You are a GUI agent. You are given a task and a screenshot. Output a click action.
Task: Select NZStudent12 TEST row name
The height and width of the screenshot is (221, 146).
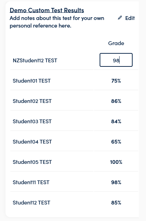pos(35,61)
